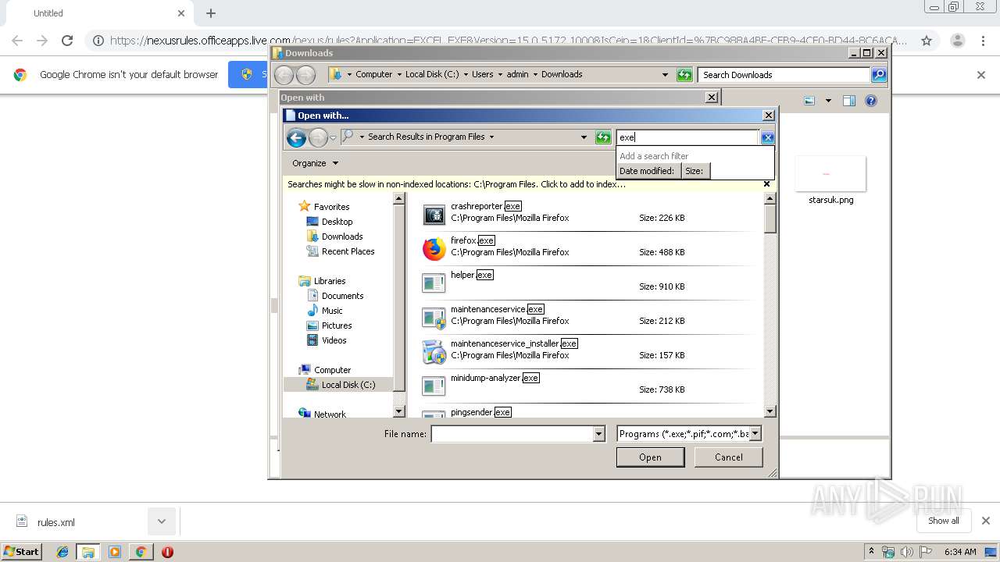
Task: Open a new Chrome tab with plus icon
Action: tap(211, 13)
